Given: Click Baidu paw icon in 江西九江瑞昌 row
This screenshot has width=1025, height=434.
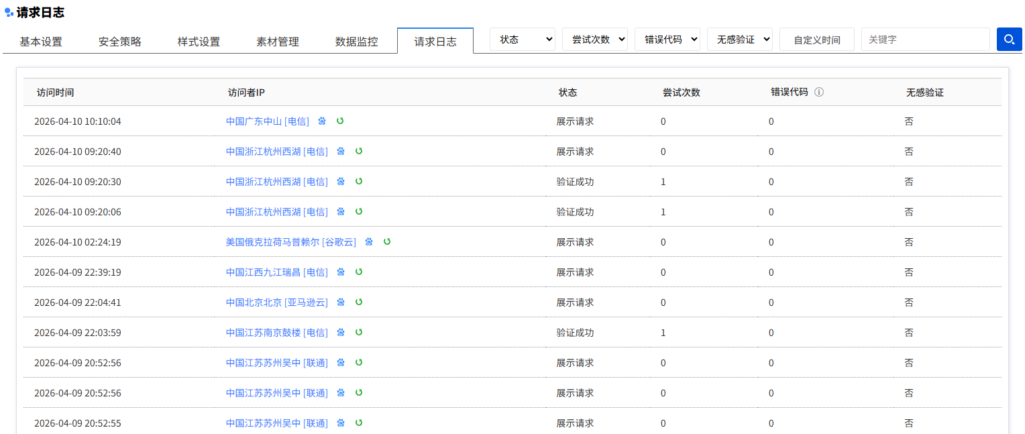Looking at the screenshot, I should point(341,272).
